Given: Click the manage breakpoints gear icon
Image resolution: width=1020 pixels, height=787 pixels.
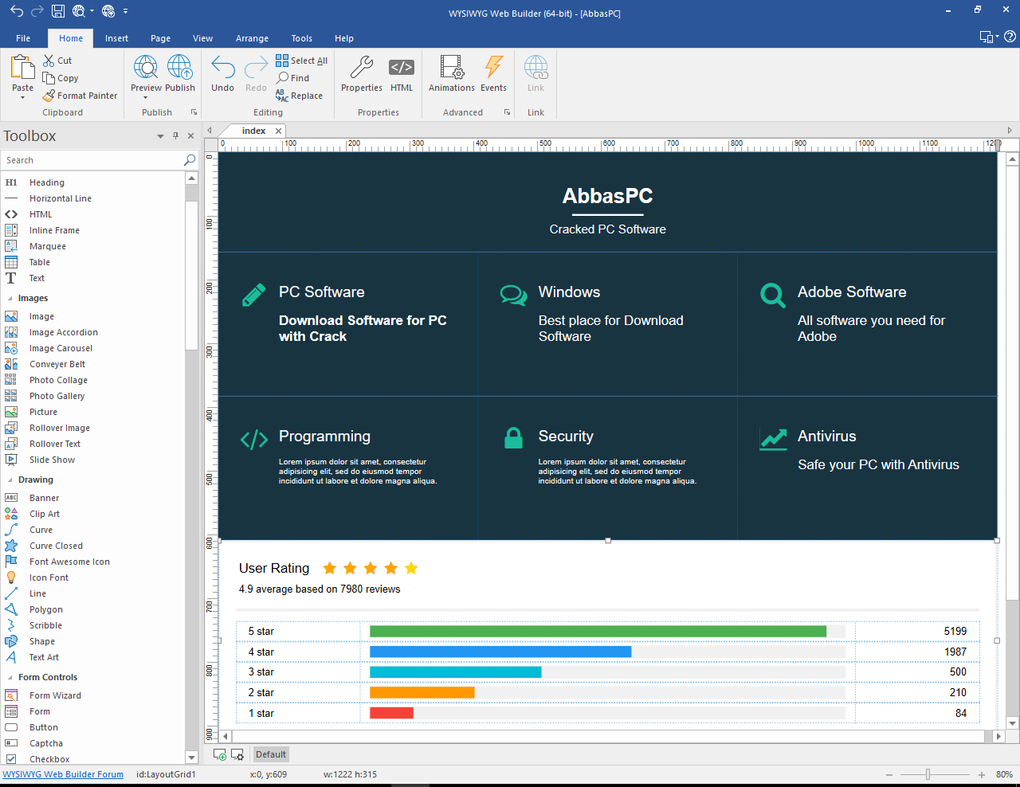Looking at the screenshot, I should click(237, 754).
